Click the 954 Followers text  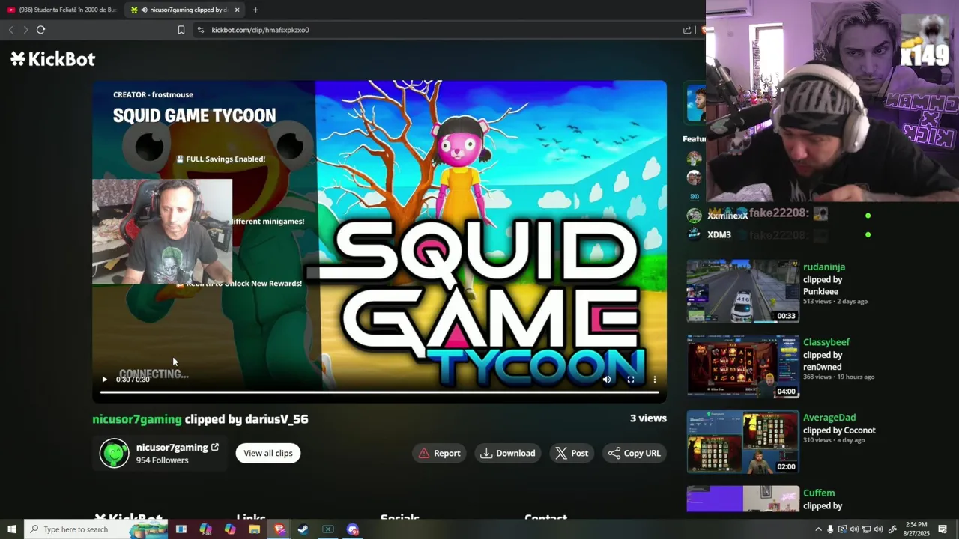pos(162,460)
